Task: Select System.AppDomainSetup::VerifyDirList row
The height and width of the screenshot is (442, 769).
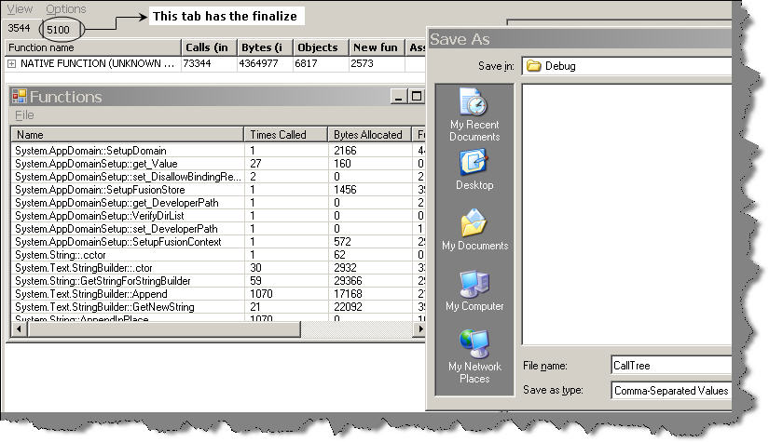Action: point(218,215)
